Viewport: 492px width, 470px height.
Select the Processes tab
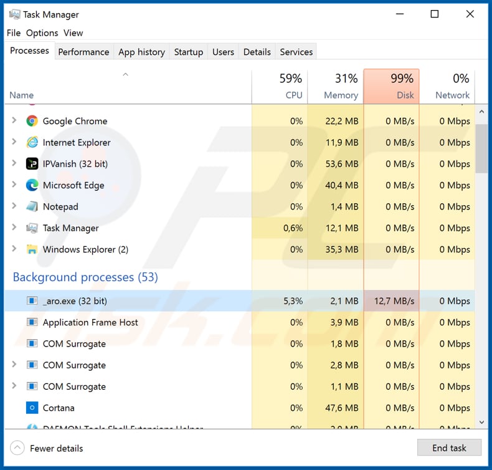pyautogui.click(x=29, y=50)
